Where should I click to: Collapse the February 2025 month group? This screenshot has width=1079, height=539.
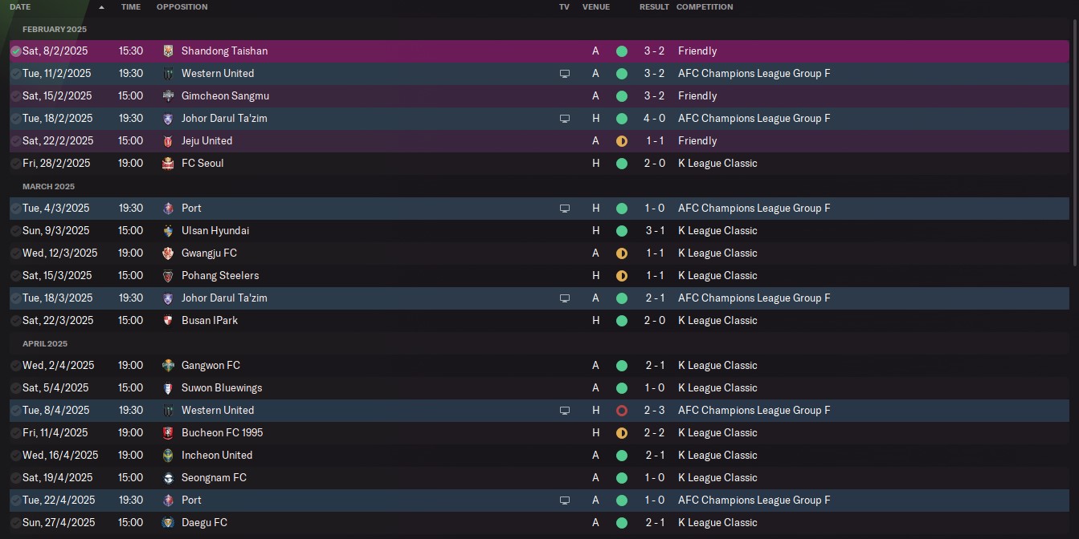coord(55,30)
